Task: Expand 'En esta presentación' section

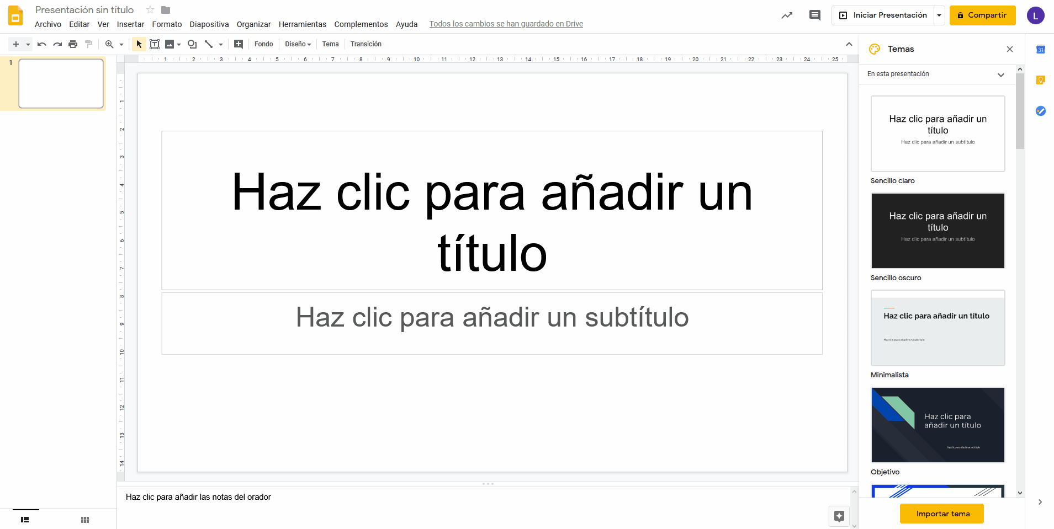Action: pos(937,74)
